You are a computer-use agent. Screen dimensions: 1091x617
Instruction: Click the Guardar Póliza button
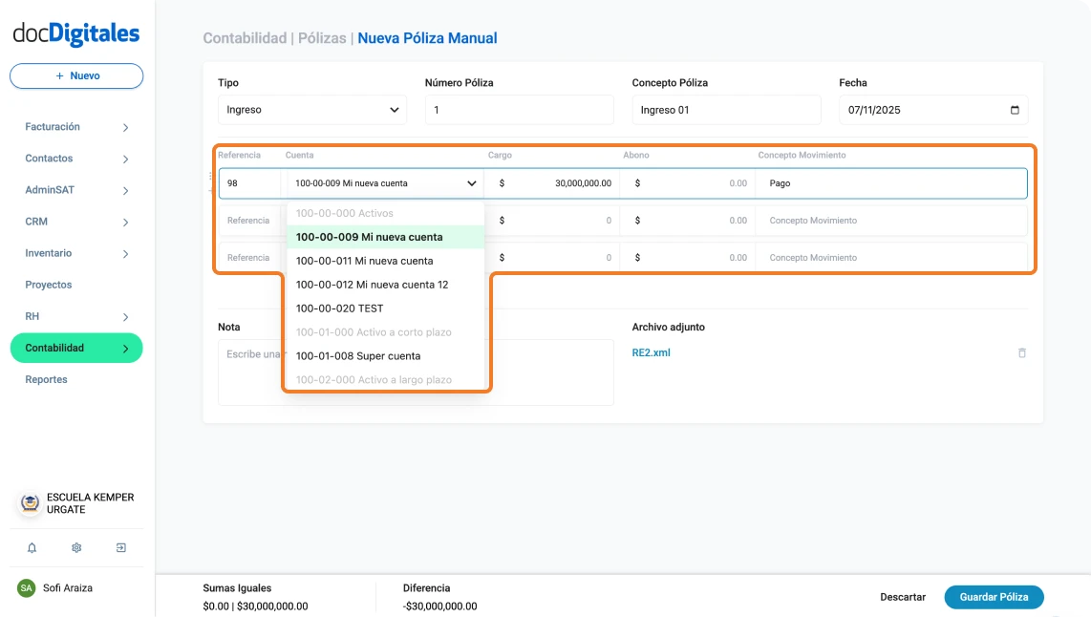click(x=994, y=596)
